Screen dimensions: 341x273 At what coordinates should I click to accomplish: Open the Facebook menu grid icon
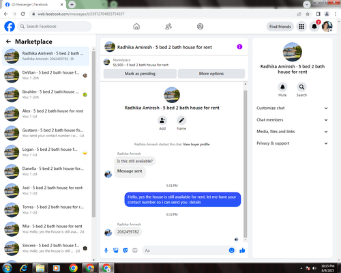(301, 27)
